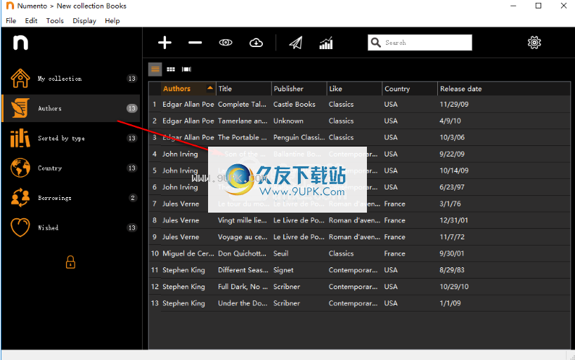Switch to list view mode
This screenshot has height=360, width=575.
pyautogui.click(x=155, y=69)
